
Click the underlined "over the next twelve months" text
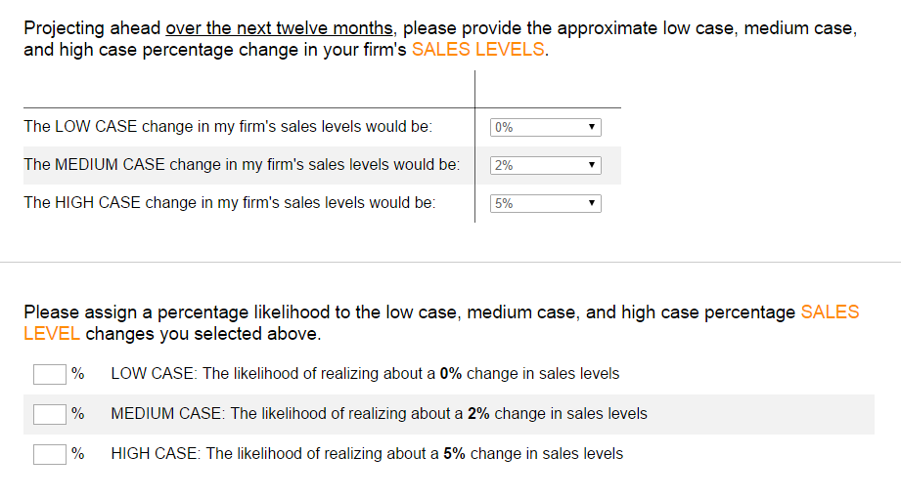coord(279,28)
